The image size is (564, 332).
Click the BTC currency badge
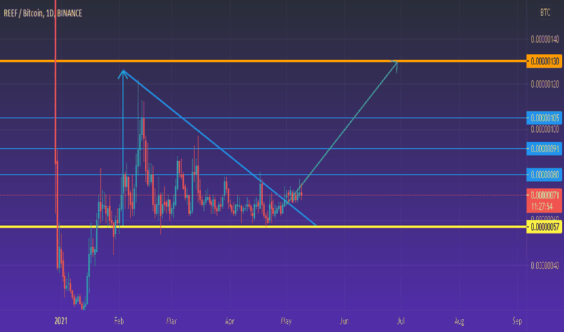(545, 13)
